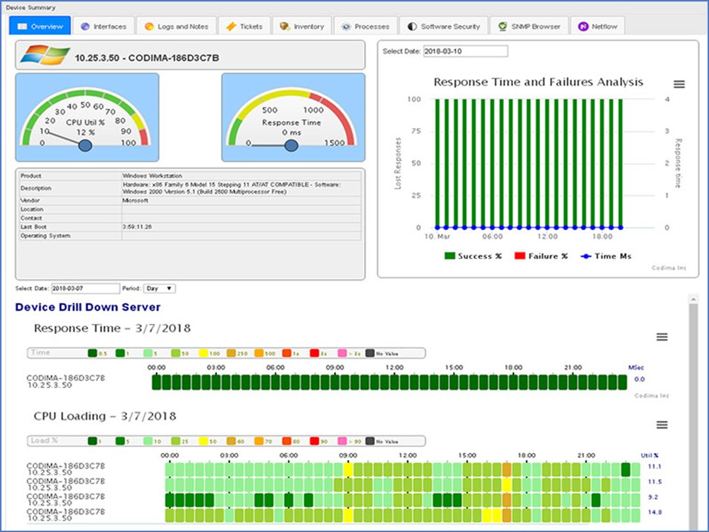Click the Windows logo device icon
Viewport: 709px width, 532px height.
[x=45, y=55]
